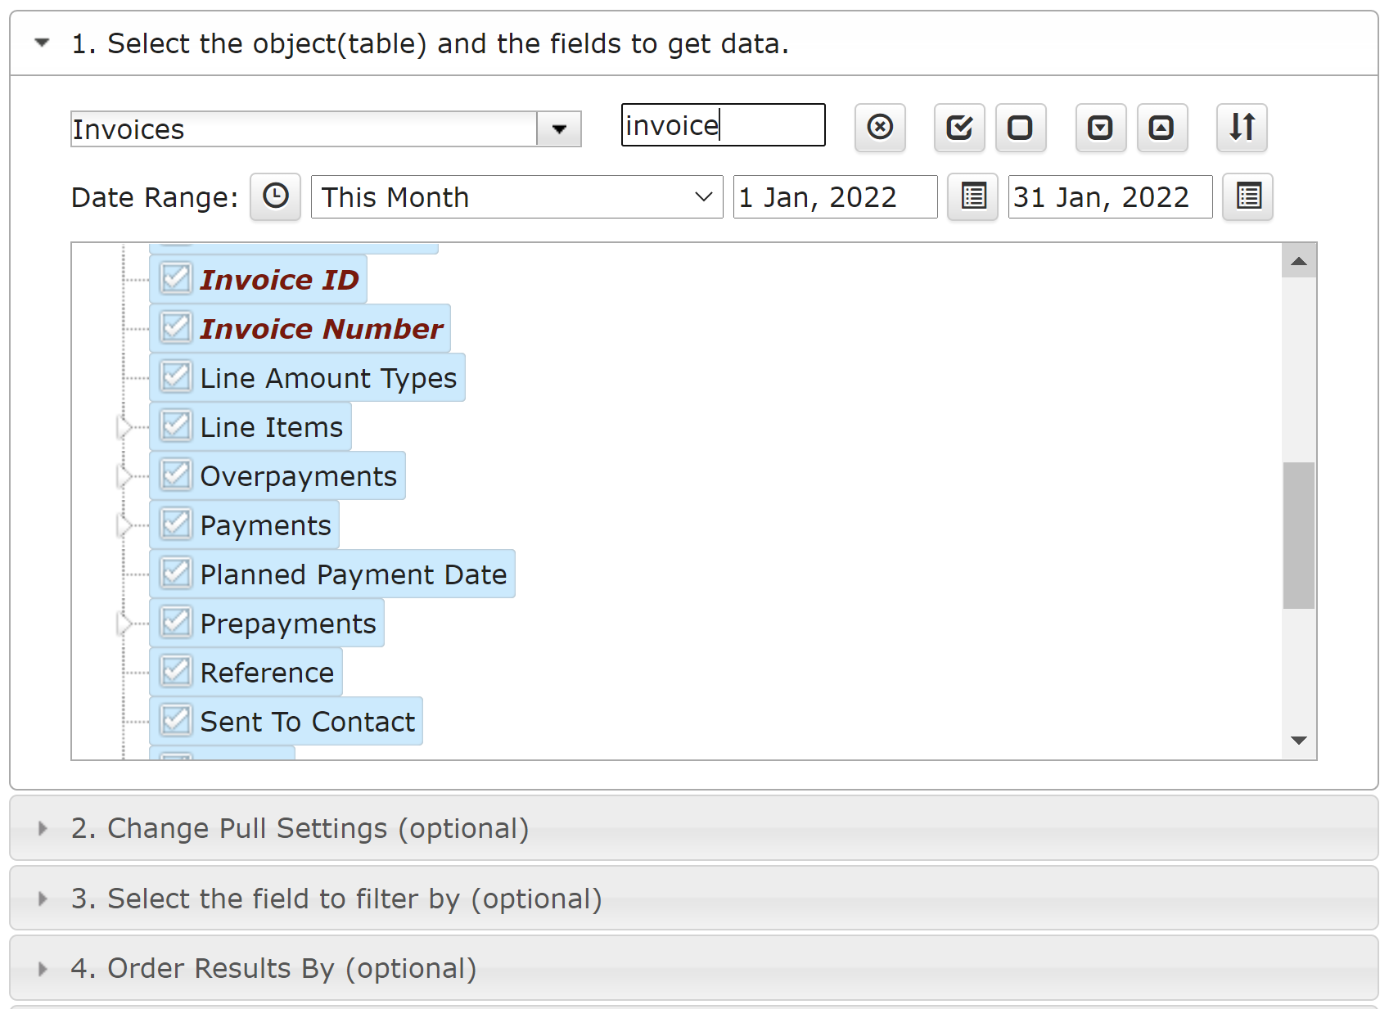The image size is (1389, 1009).
Task: Click the sort fields arrows icon
Action: [x=1242, y=128]
